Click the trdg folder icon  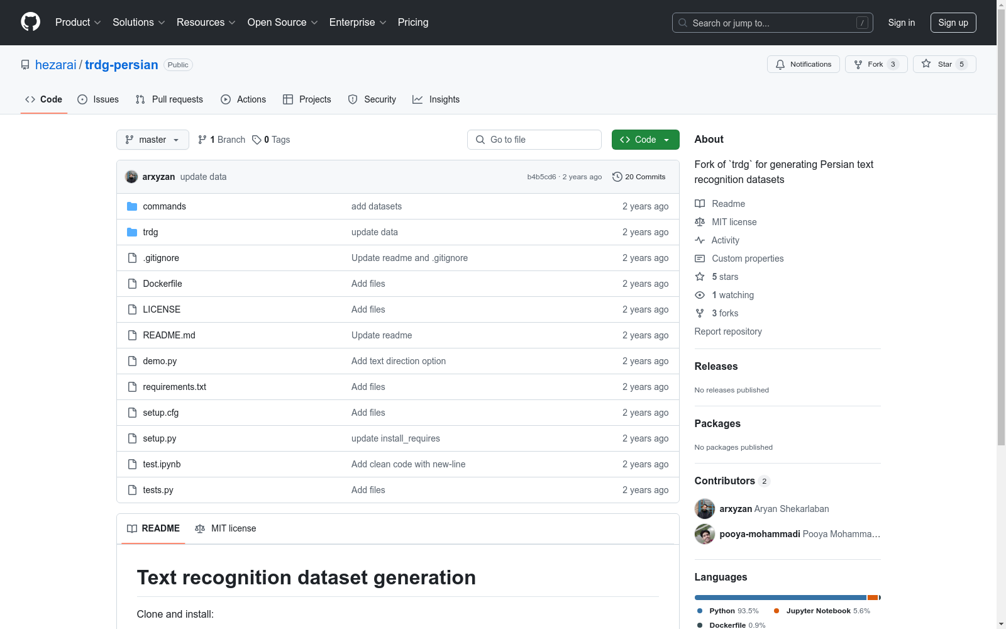click(132, 232)
